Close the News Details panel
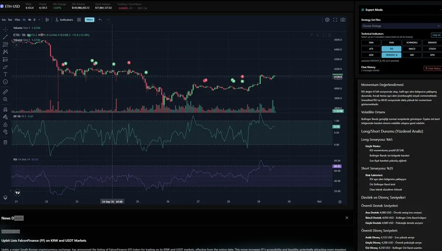442x251 pixels. [x=347, y=218]
